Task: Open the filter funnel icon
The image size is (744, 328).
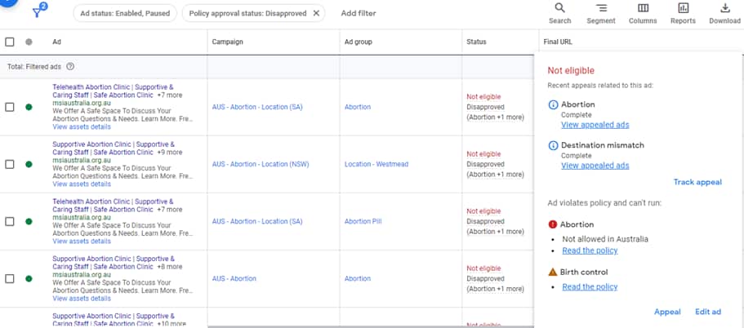Action: [38, 13]
